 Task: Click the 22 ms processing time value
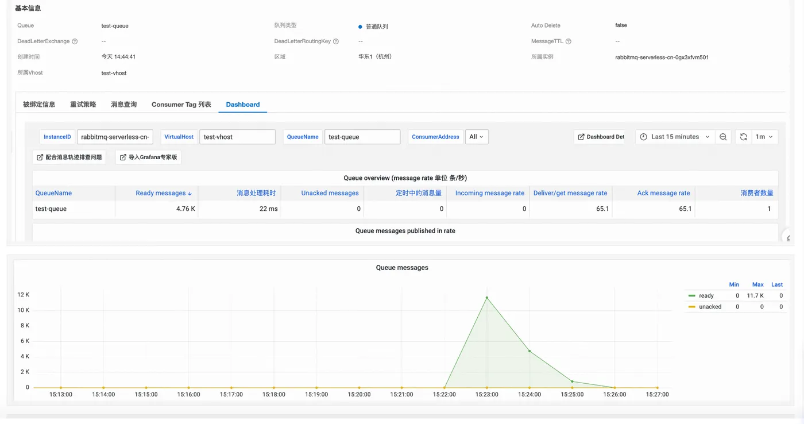pyautogui.click(x=269, y=209)
